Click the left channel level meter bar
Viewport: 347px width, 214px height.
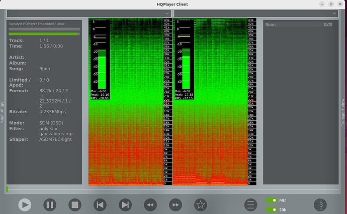[102, 69]
